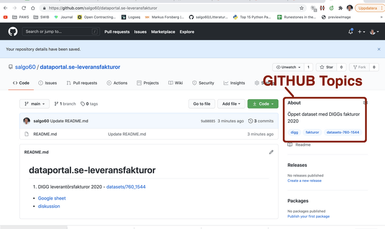
Task: Bookmark page with star icon in address bar
Action: pyautogui.click(x=301, y=8)
